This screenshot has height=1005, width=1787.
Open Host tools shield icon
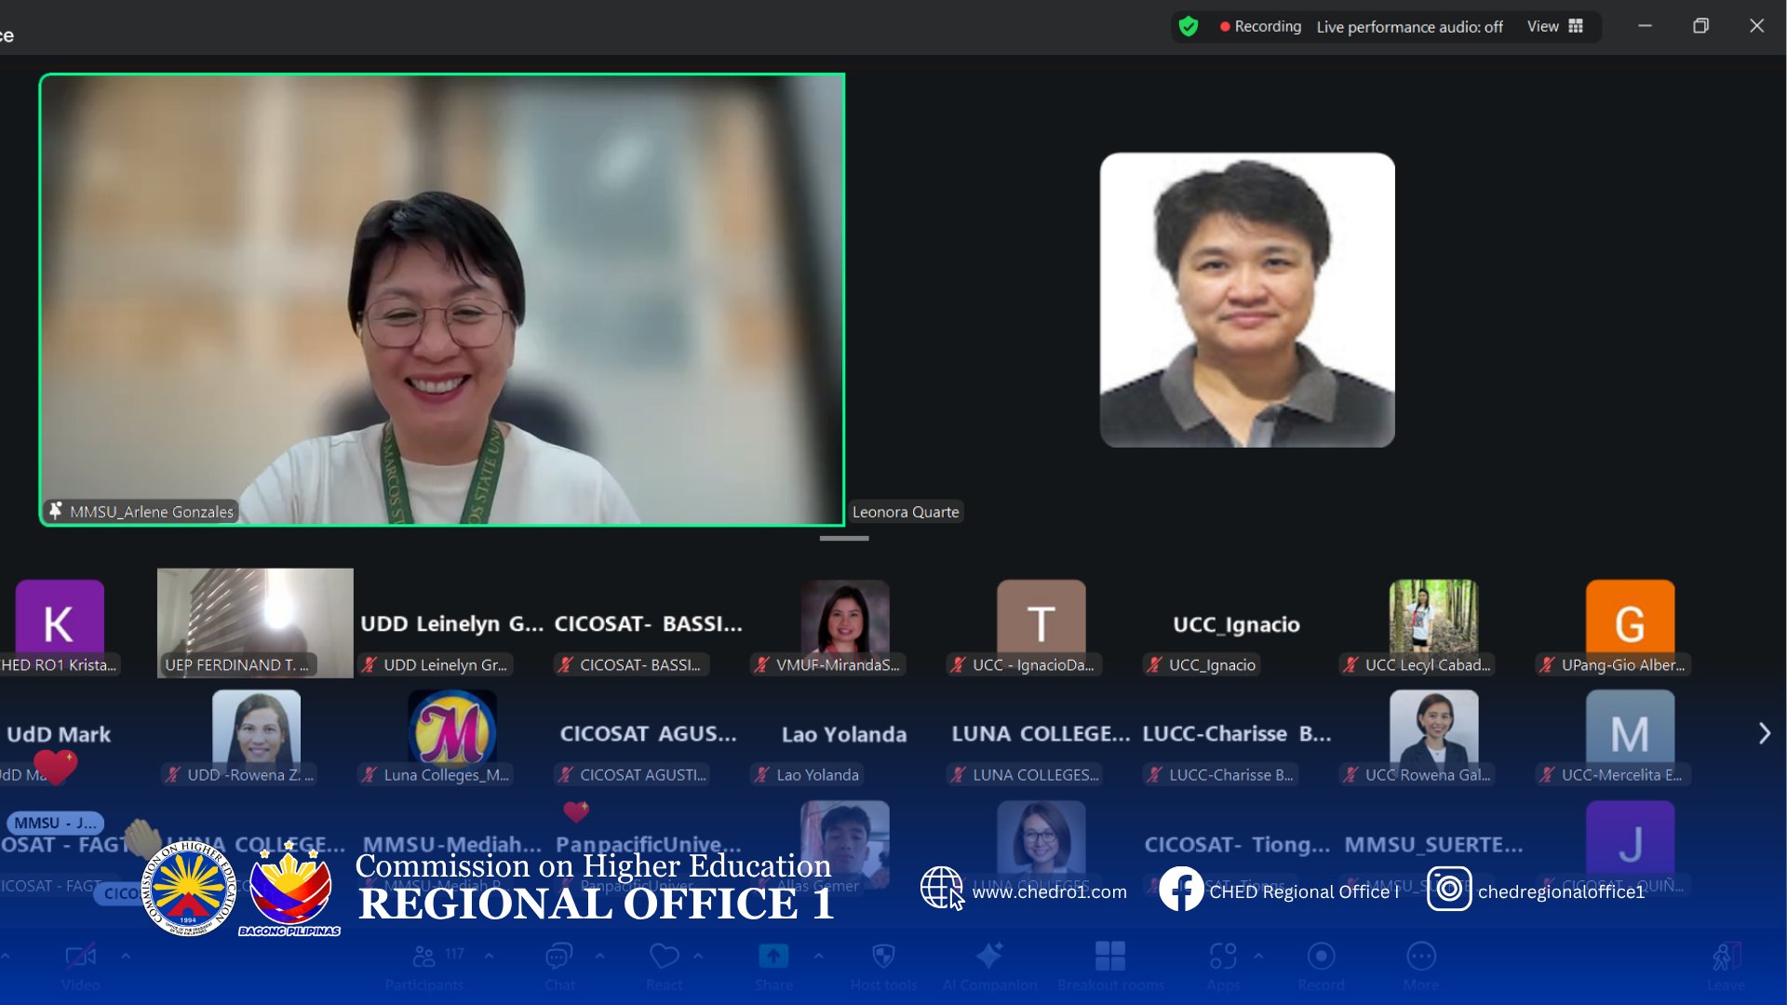[883, 957]
